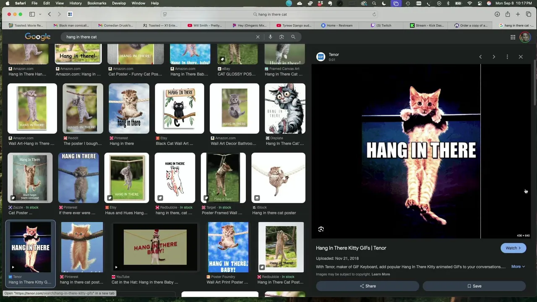537x302 pixels.
Task: Click the Share button
Action: (368, 286)
